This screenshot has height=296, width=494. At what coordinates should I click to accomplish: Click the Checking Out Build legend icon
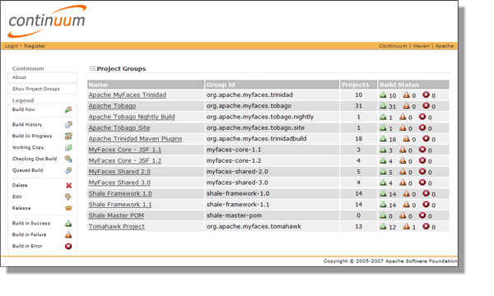click(x=68, y=159)
